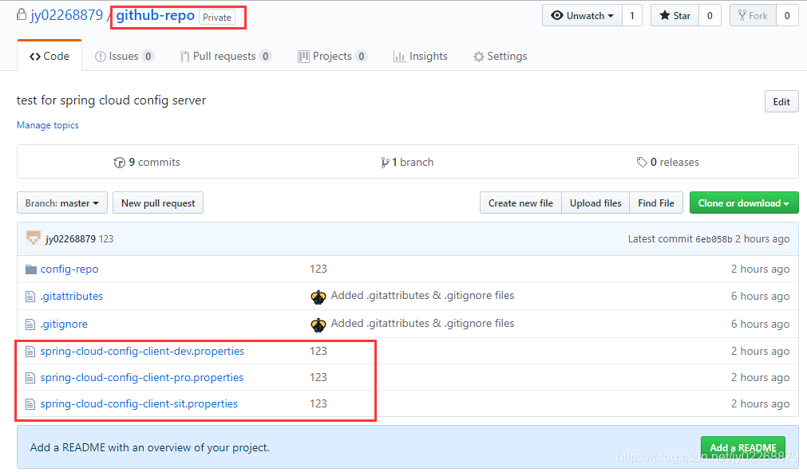Image resolution: width=807 pixels, height=472 pixels.
Task: Click the config-repo folder icon
Action: tap(31, 269)
